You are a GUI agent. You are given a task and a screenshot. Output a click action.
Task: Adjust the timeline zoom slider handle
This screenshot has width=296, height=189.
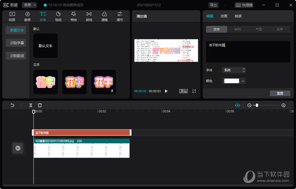pyautogui.click(x=257, y=105)
